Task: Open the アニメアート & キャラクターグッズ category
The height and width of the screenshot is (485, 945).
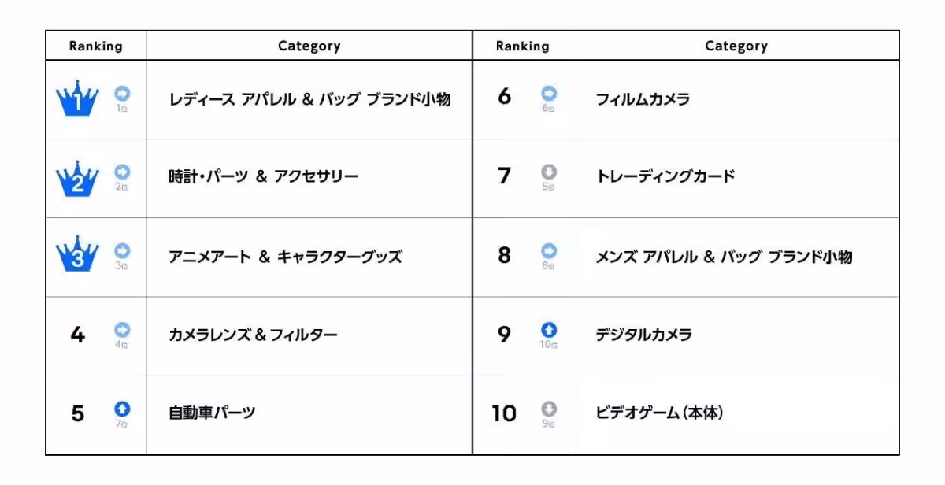Action: tap(285, 257)
